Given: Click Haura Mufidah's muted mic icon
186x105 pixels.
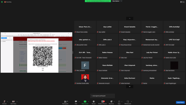Looking at the screenshot, I should [98, 71].
